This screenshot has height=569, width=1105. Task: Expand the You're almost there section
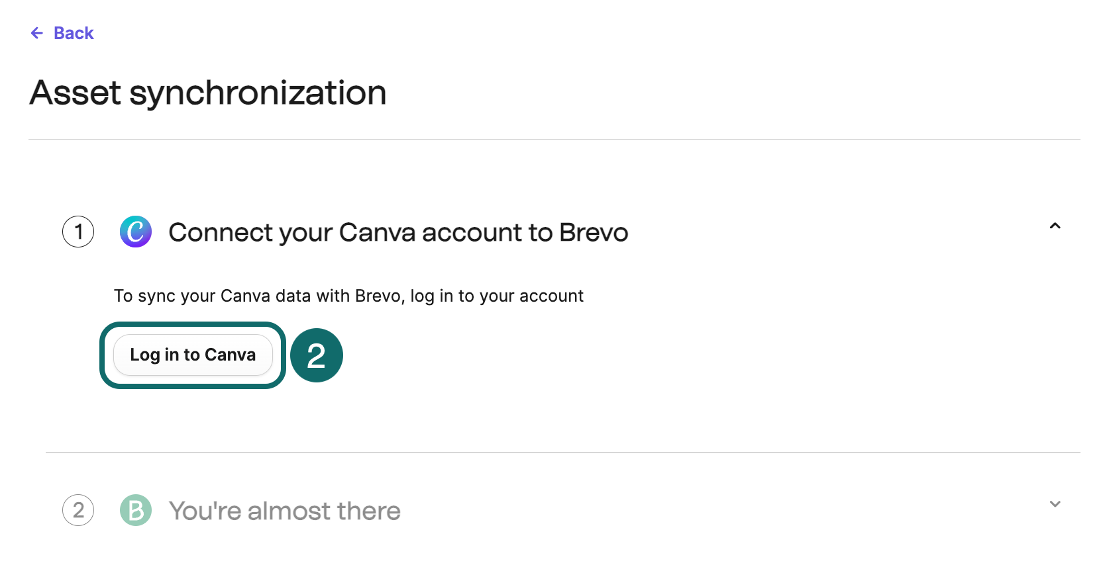[1055, 503]
